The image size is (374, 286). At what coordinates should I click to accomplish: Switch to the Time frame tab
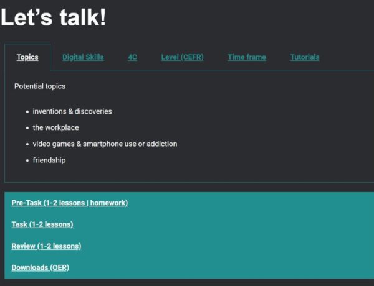247,57
